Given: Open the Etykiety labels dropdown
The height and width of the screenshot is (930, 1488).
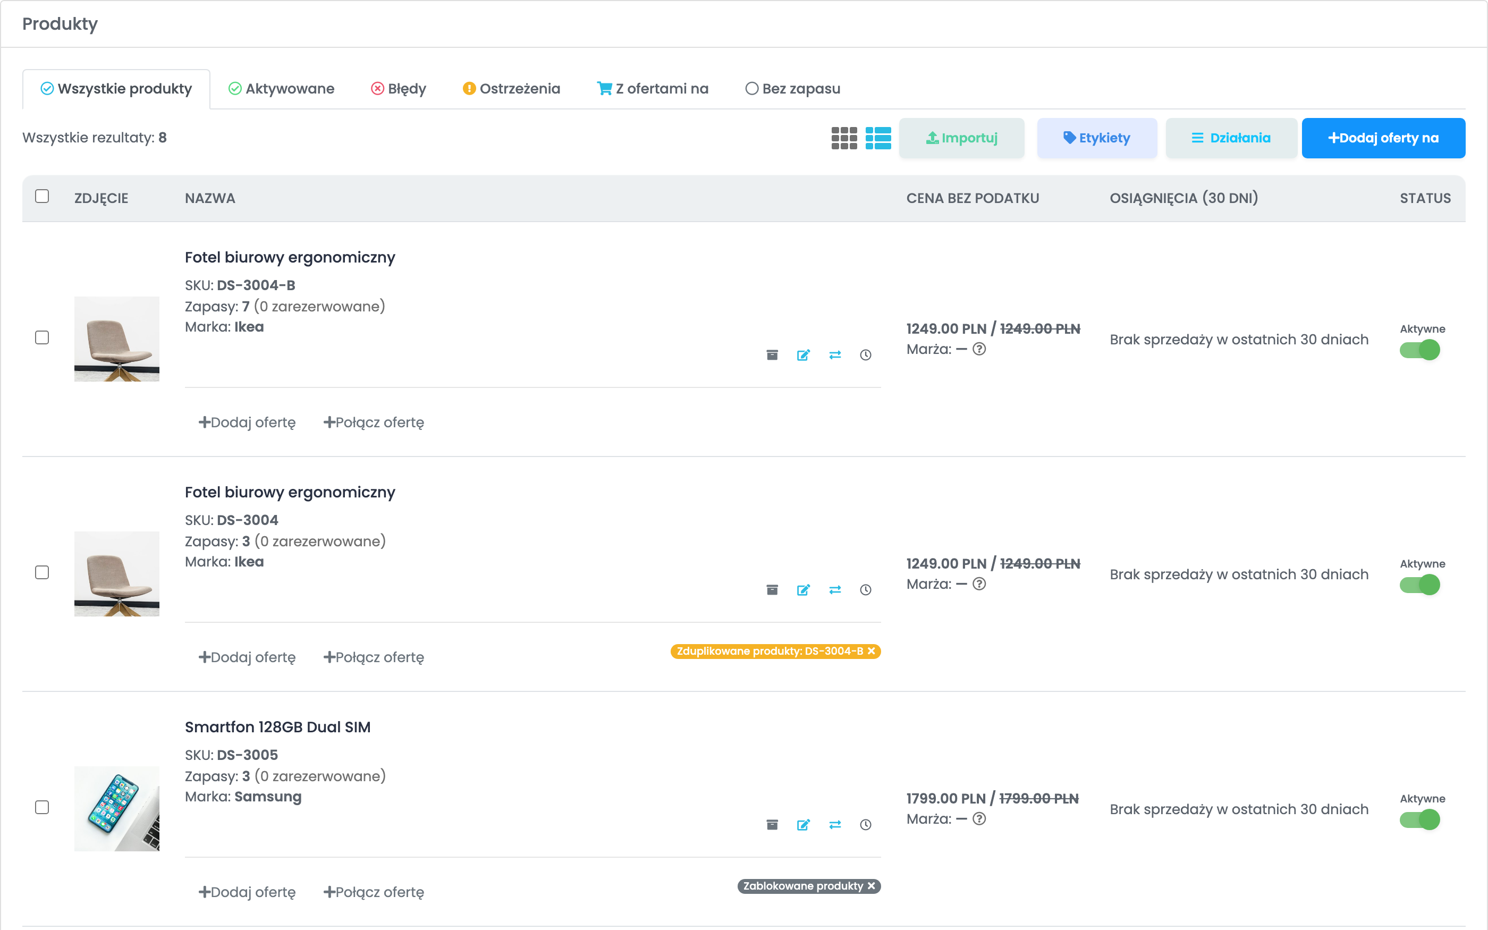Looking at the screenshot, I should coord(1097,138).
